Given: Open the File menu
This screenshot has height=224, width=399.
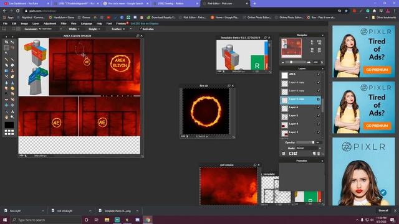Looking at the screenshot, I should (5, 24).
